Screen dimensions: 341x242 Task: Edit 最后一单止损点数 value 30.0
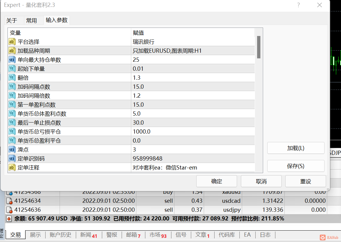[193, 122]
